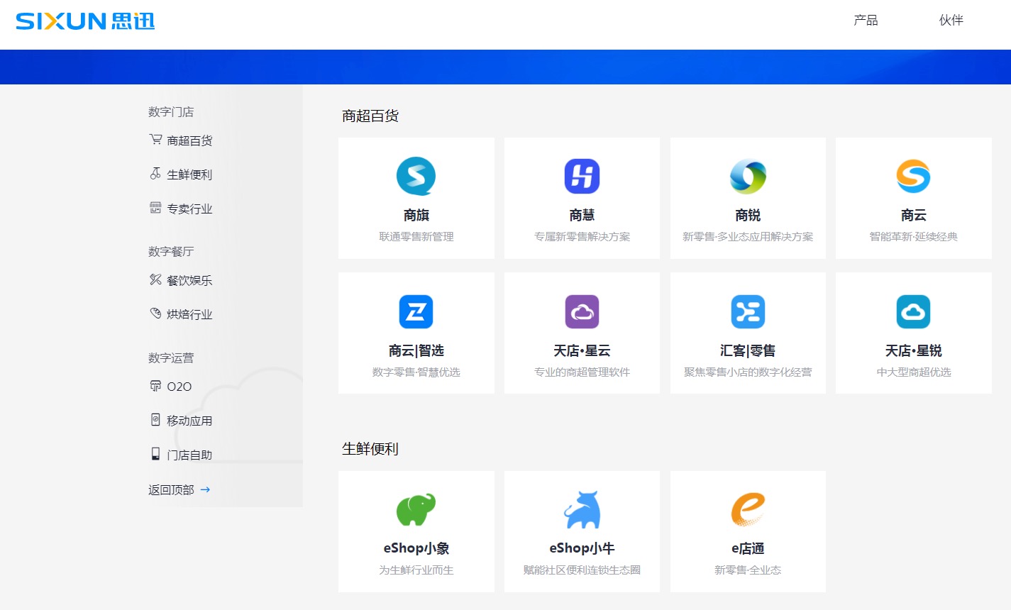Open the 商云|智选 Z icon
The image size is (1011, 610).
point(416,311)
